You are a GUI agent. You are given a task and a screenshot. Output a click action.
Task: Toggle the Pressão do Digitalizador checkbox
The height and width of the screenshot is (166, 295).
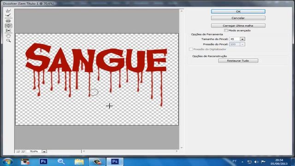point(191,49)
